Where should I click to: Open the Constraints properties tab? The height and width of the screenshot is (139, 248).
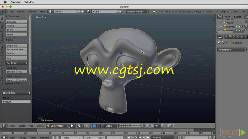[x=246, y=37]
